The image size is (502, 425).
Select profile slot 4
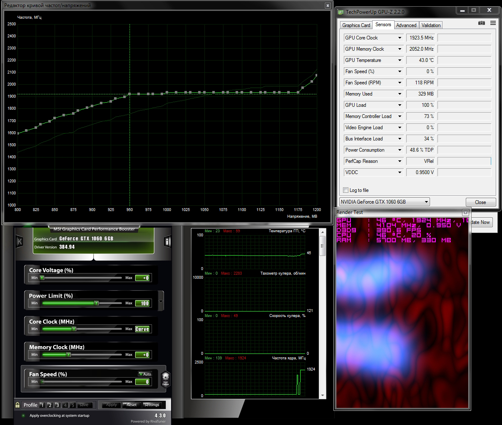pyautogui.click(x=65, y=405)
